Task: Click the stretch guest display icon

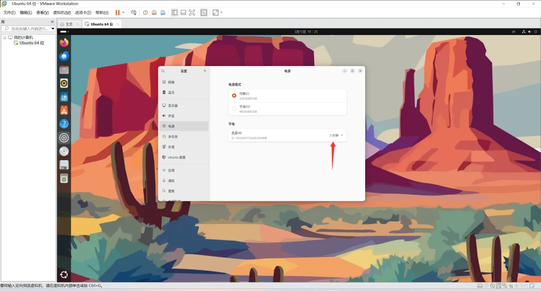Action: pos(215,12)
